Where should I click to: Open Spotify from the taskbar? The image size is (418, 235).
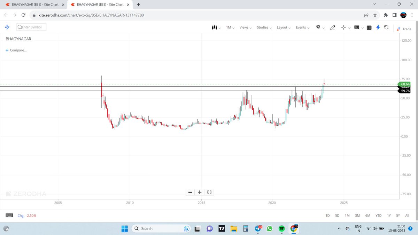(x=282, y=228)
